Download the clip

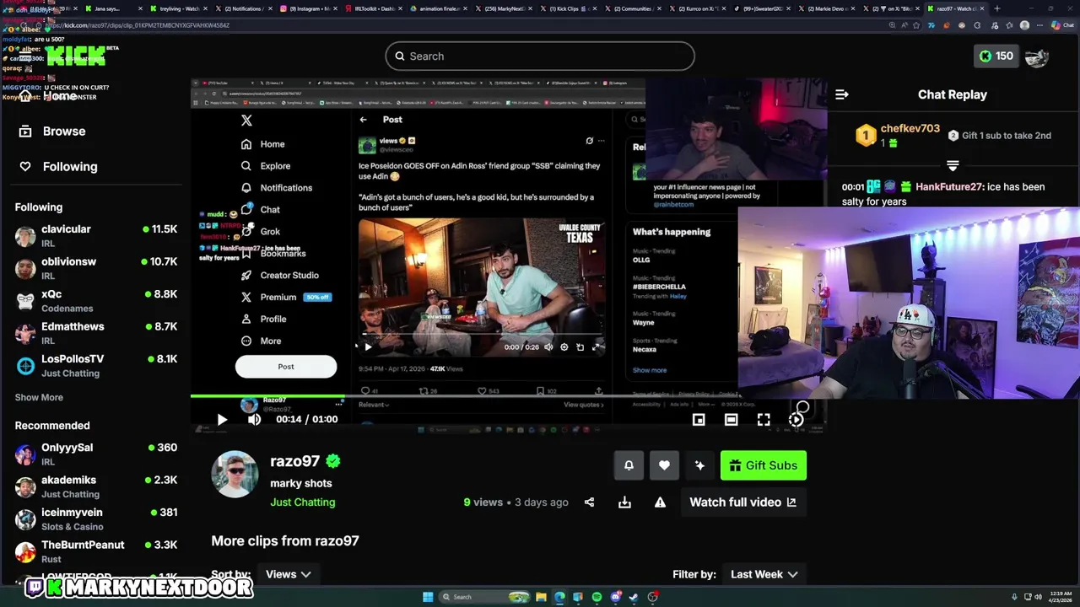(x=624, y=502)
